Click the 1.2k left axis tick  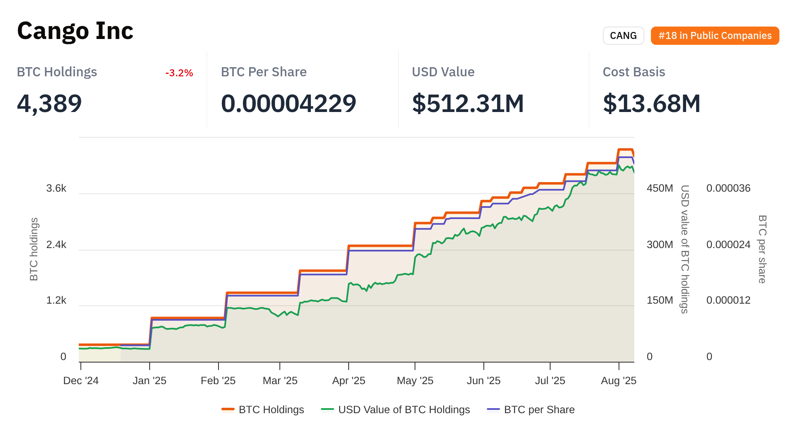coord(56,300)
